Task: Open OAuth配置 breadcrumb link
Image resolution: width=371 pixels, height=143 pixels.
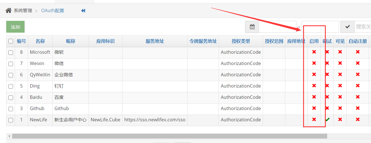Action: coord(53,11)
